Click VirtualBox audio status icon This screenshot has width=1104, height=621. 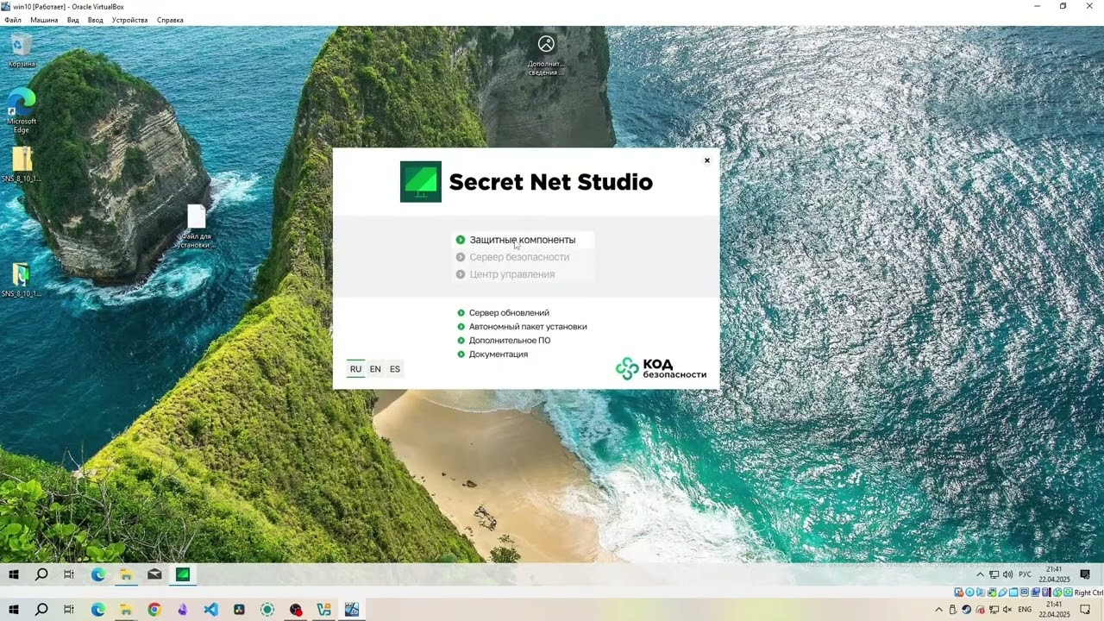[x=980, y=593]
